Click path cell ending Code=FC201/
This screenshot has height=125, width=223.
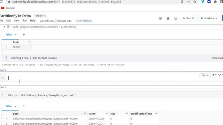click(49, 124)
